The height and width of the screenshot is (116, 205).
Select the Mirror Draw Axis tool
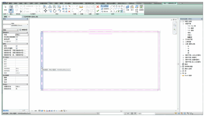click(59, 7)
